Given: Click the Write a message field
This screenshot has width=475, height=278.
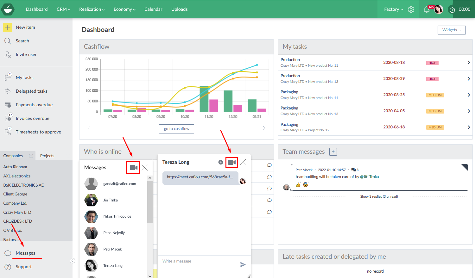Looking at the screenshot, I should coord(198,261).
